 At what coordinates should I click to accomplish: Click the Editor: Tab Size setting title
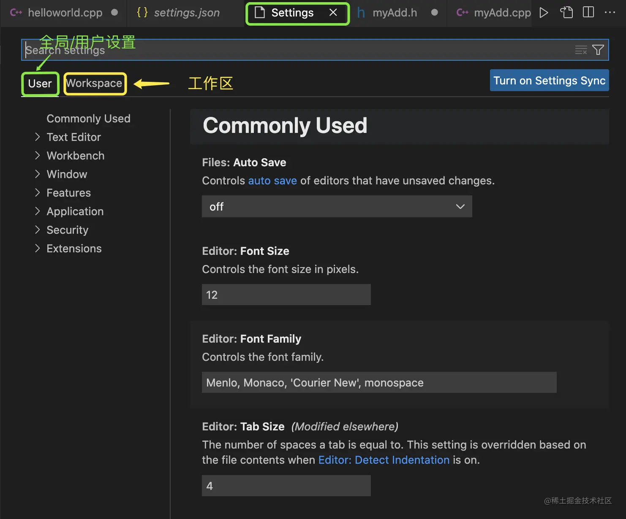click(x=243, y=427)
